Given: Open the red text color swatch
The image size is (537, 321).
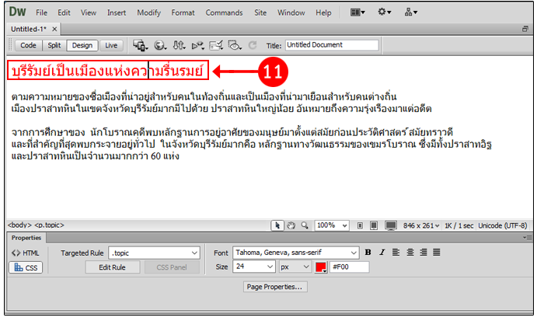Looking at the screenshot, I should point(320,267).
